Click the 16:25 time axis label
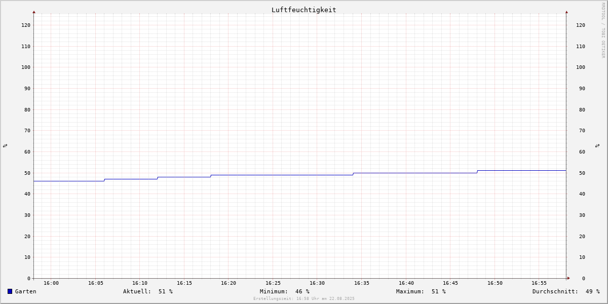Screen dimensions: 608x304 tap(273, 283)
